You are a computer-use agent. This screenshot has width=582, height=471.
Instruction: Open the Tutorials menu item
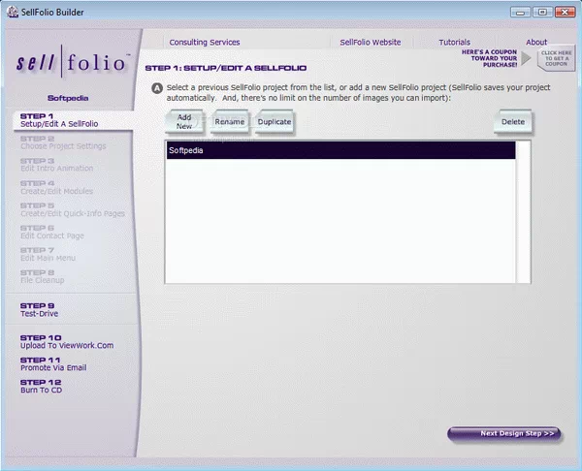[454, 43]
